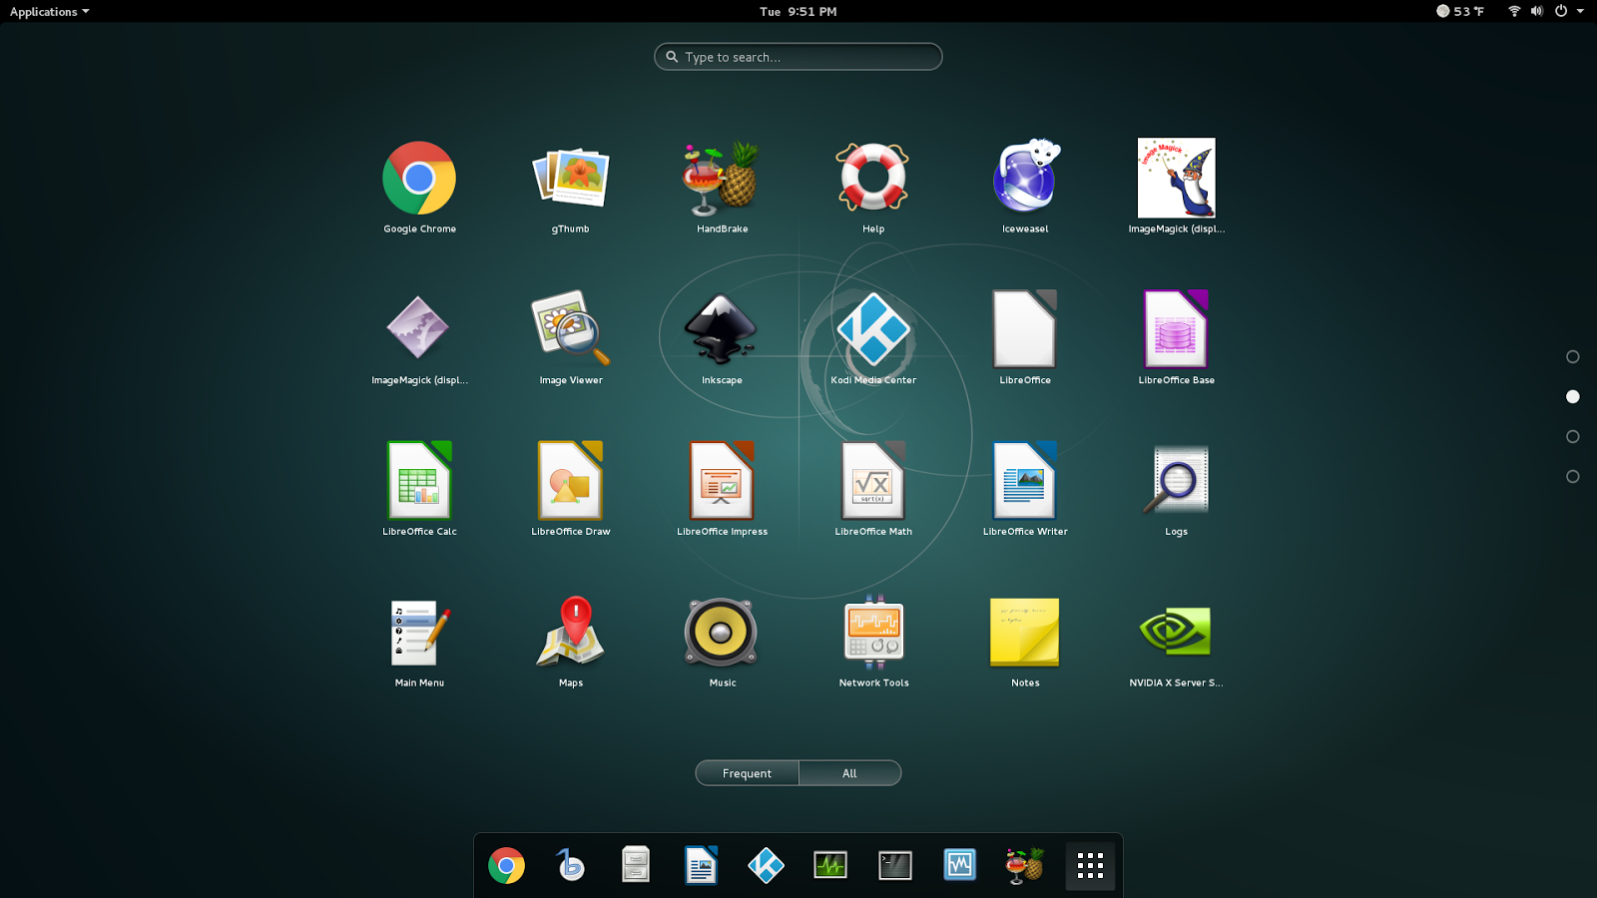The image size is (1597, 898).
Task: Open the Inkscape vector editor
Action: (x=722, y=329)
